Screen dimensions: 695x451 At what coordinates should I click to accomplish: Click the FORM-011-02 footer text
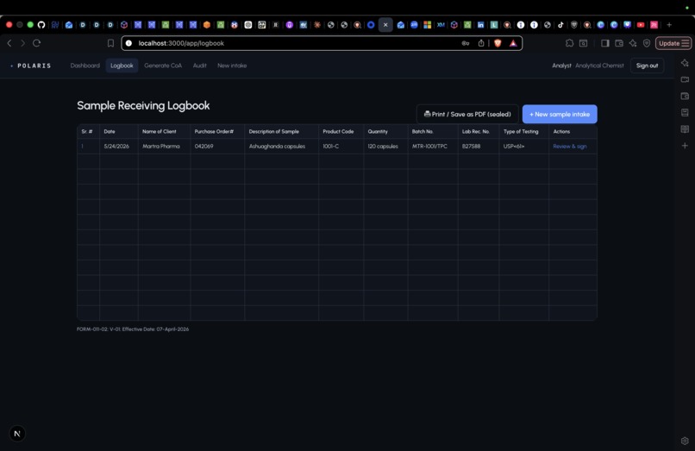[x=133, y=329]
